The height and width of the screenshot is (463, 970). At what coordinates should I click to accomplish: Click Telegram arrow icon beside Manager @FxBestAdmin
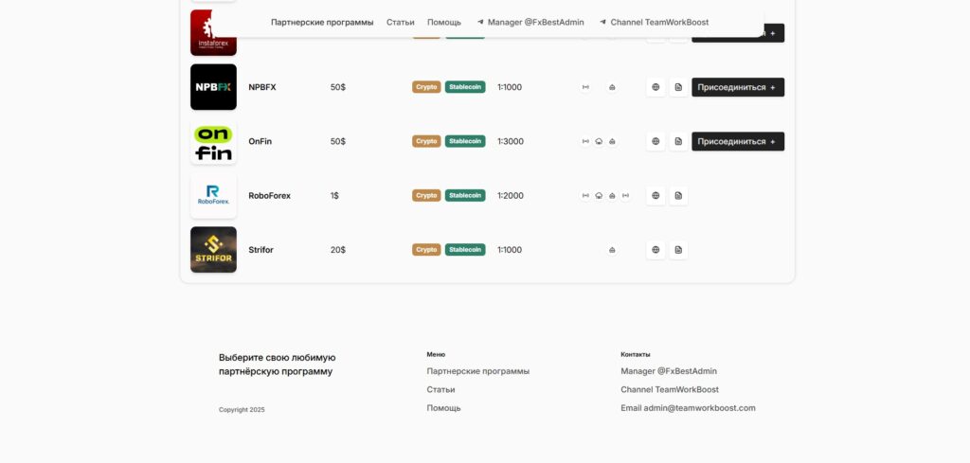480,22
